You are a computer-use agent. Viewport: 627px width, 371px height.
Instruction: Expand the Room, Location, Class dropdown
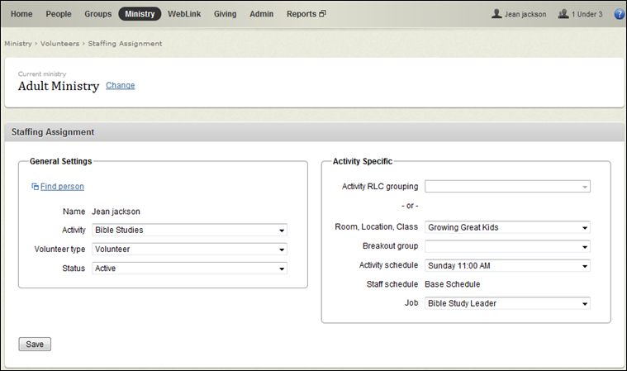click(x=507, y=227)
